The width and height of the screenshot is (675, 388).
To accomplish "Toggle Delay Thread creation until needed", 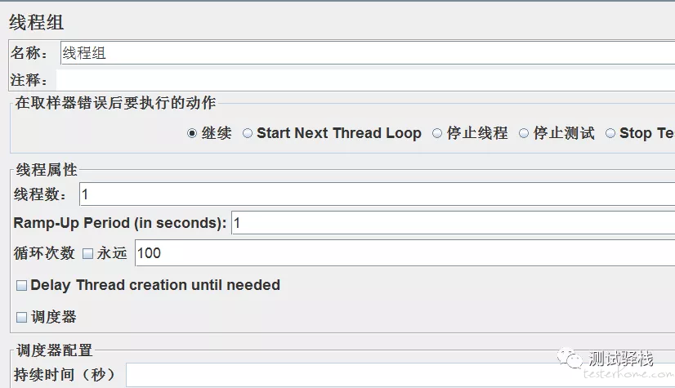I will (21, 286).
